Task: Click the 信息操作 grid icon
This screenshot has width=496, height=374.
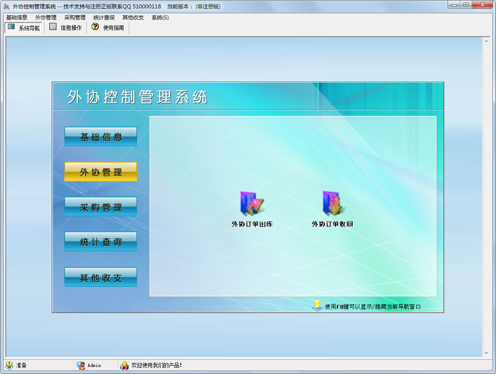Action: click(x=53, y=27)
